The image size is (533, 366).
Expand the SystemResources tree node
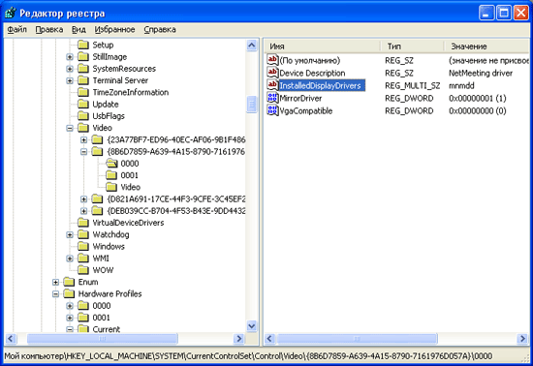pos(70,69)
